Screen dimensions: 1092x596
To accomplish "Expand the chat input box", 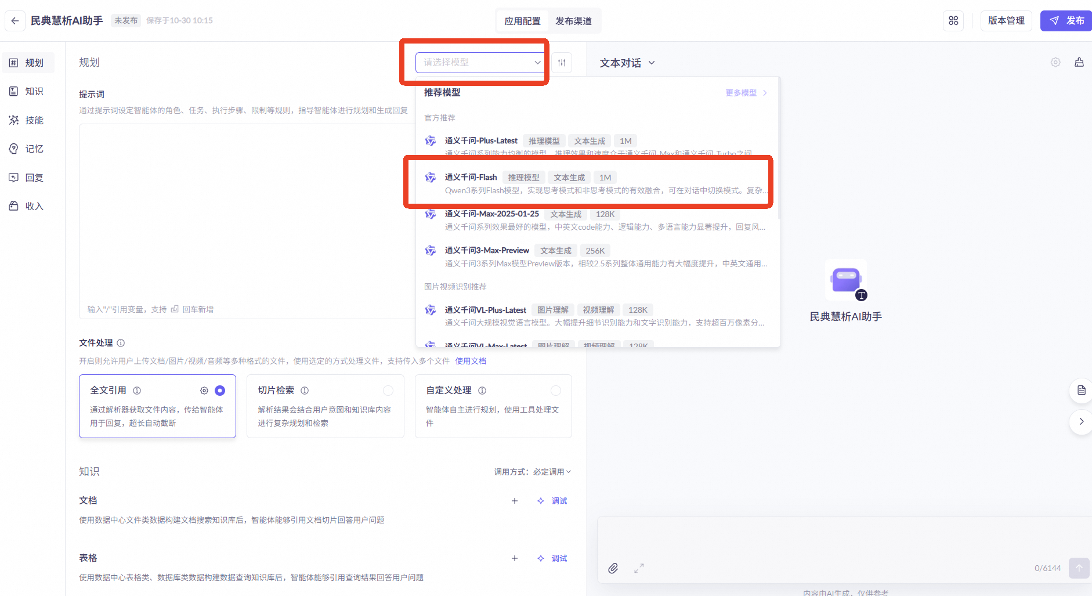I will coord(639,568).
